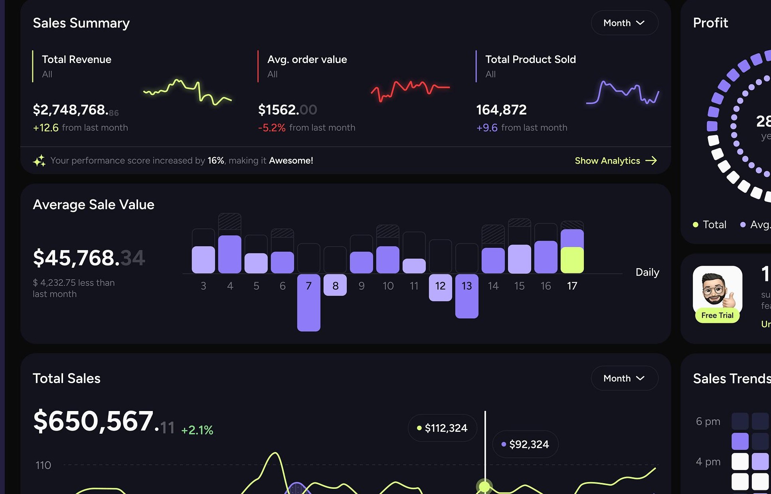This screenshot has width=771, height=494.
Task: Open the Sales Summary Month dropdown
Action: tap(624, 23)
